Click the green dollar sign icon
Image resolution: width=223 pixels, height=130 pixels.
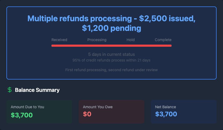coord(10,90)
